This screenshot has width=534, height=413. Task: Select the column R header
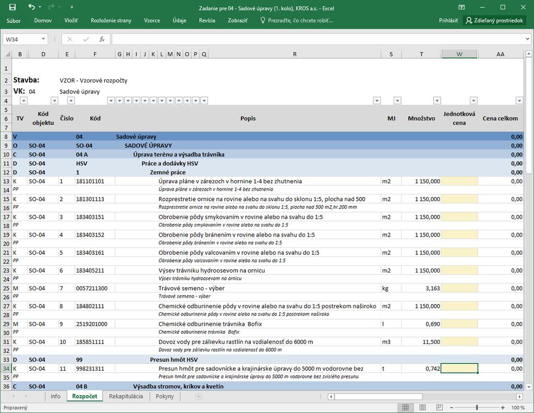[x=295, y=54]
